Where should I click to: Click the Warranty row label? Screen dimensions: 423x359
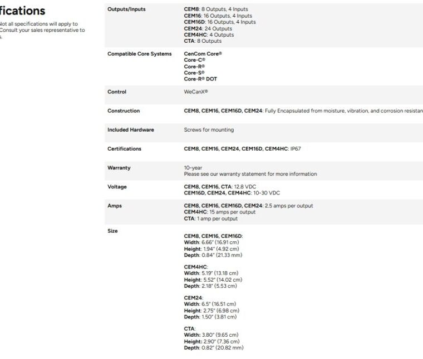coord(119,167)
